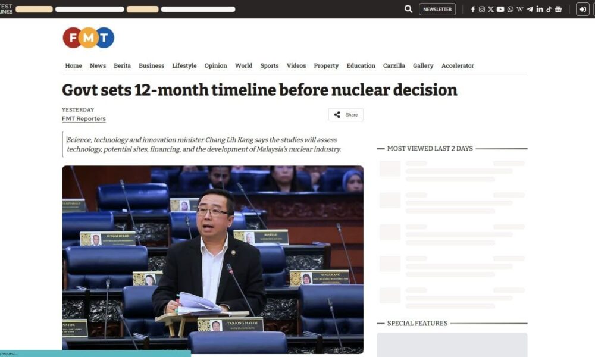The height and width of the screenshot is (357, 595).
Task: Open FMT Instagram icon
Action: (x=481, y=9)
